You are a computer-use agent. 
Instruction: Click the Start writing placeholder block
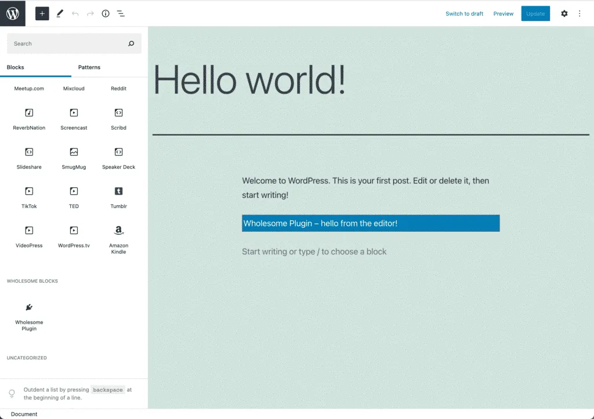[314, 252]
